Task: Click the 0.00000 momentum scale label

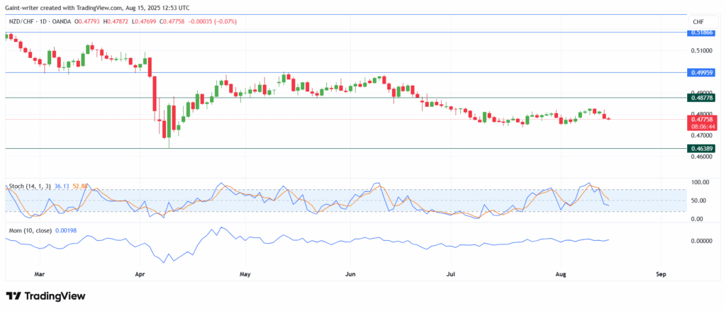Action: pos(701,241)
